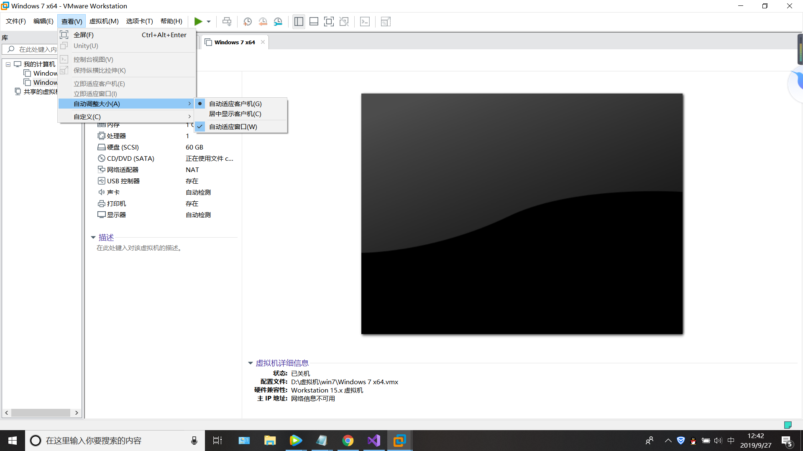The image size is (803, 451).
Task: Open the Windows Start menu
Action: pos(13,441)
